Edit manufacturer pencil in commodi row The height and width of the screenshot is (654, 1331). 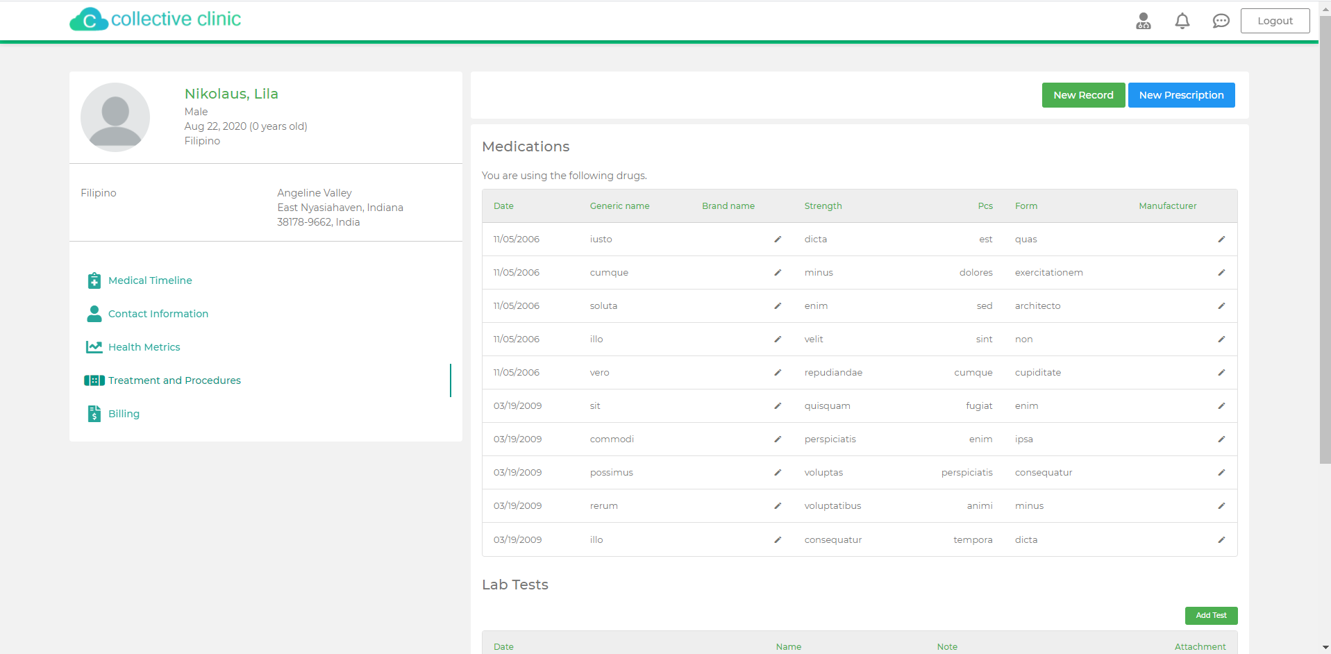1221,439
